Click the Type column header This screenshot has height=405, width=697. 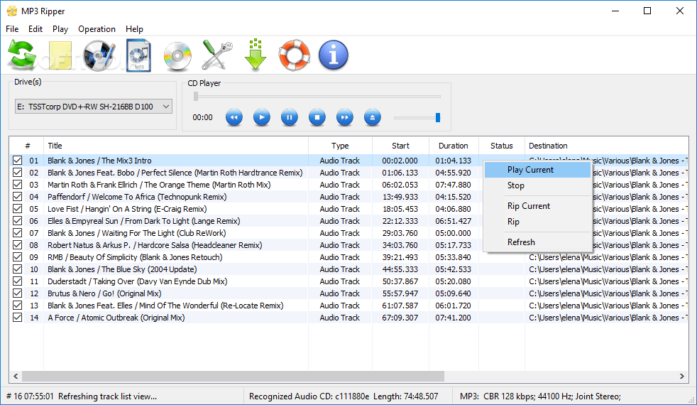[x=340, y=146]
